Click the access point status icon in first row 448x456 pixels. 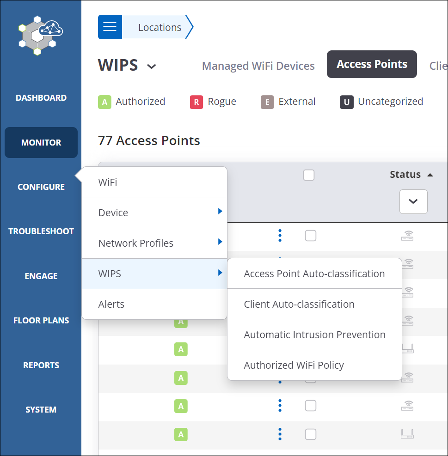click(407, 236)
